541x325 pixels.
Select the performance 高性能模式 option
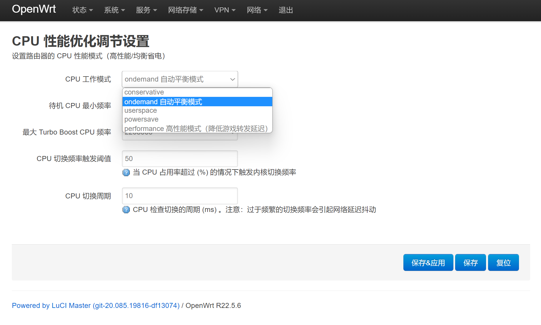point(196,129)
